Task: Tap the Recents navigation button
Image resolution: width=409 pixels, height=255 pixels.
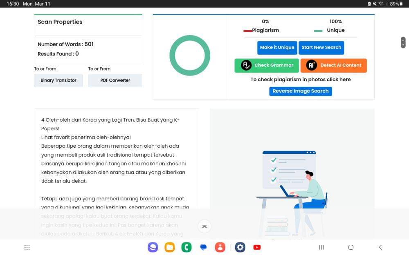Action: (x=321, y=247)
